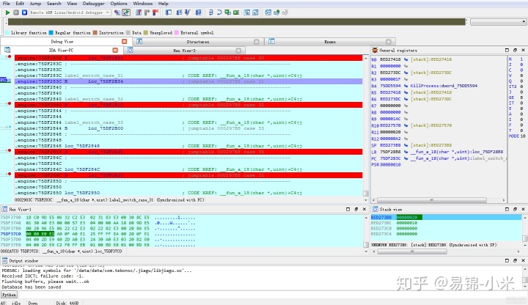This screenshot has width=528, height=305.
Task: Open the Remote ARM Linux/Android debugger dropdown
Action: (70, 12)
